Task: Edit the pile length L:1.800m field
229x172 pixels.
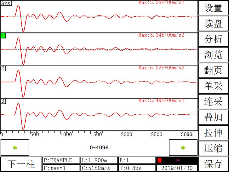Action: pos(99,160)
